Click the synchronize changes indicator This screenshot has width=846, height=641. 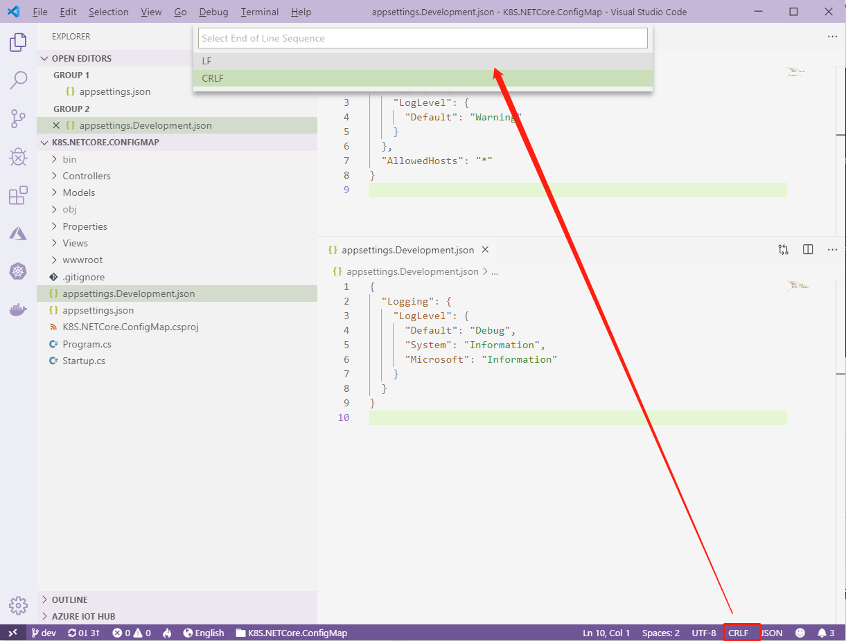84,633
